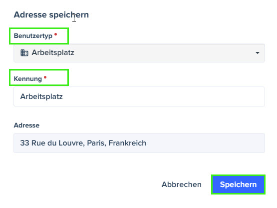This screenshot has height=208, width=277.
Task: Click the word Frankreich in the address field
Action: (x=127, y=143)
